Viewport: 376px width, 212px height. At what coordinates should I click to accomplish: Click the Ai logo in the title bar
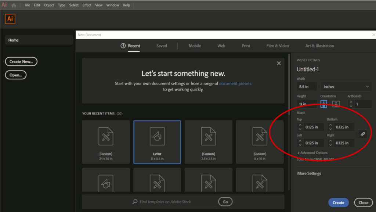tap(4, 5)
